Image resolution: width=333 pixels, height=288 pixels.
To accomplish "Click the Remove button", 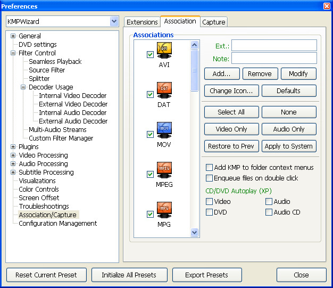I will [x=260, y=74].
